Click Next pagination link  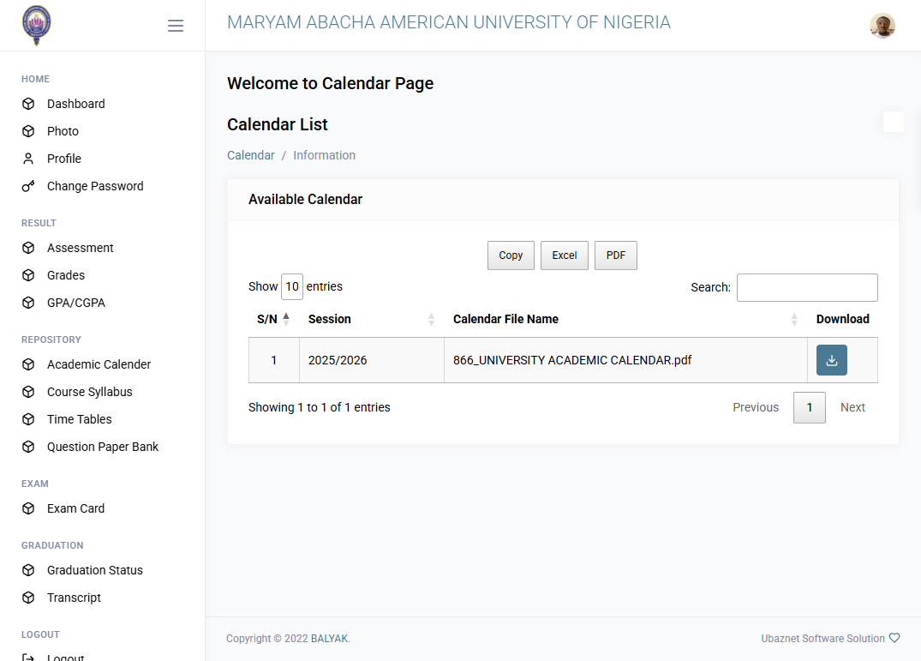click(x=852, y=407)
